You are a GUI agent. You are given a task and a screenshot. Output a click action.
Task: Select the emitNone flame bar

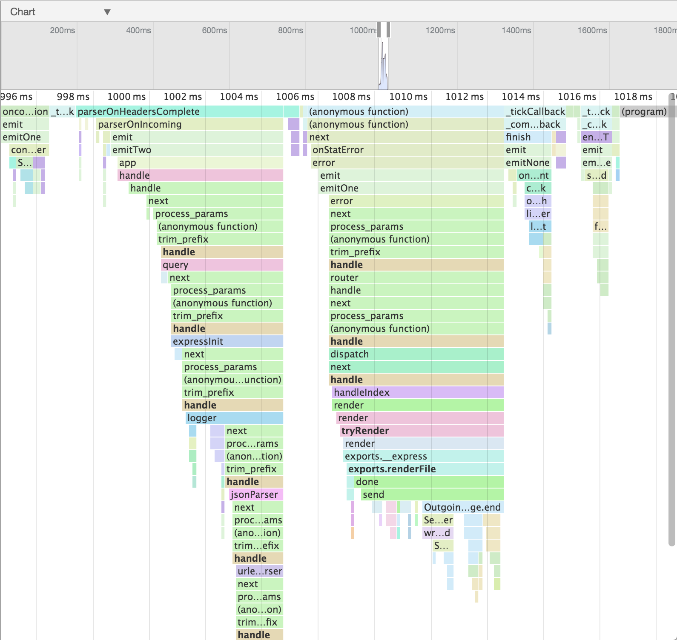point(528,163)
